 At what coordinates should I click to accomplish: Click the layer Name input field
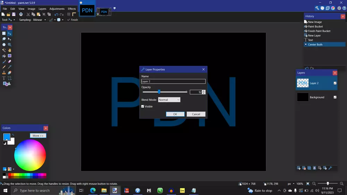click(173, 82)
